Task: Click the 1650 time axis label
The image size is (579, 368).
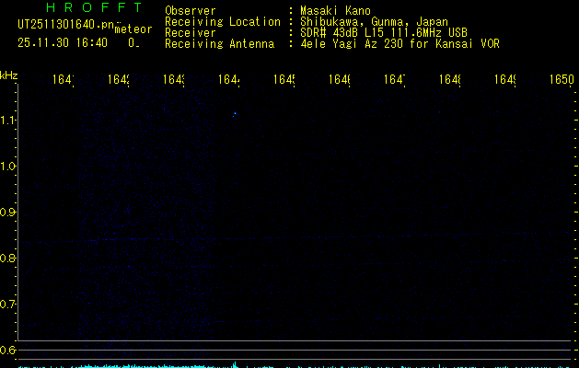Action: [x=562, y=79]
